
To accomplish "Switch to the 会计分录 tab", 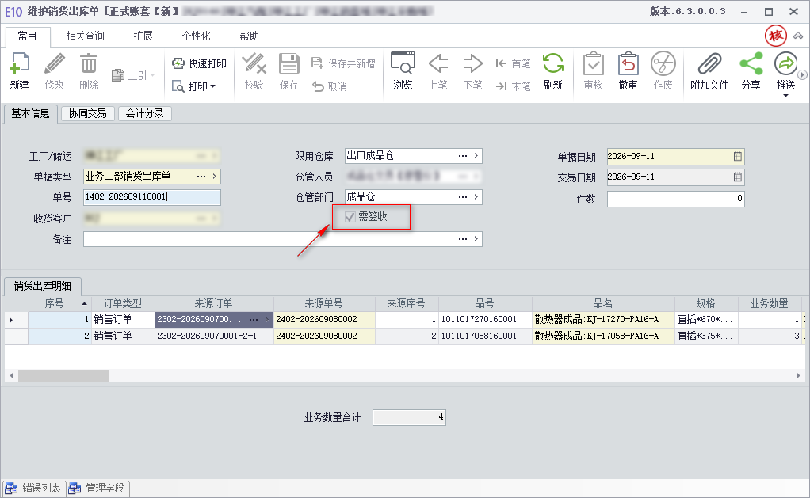I will [144, 113].
